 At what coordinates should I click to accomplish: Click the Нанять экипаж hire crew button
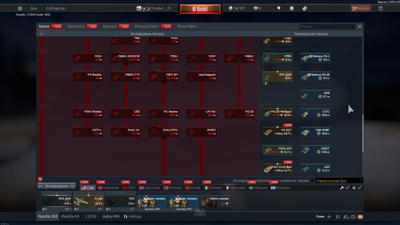[215, 201]
